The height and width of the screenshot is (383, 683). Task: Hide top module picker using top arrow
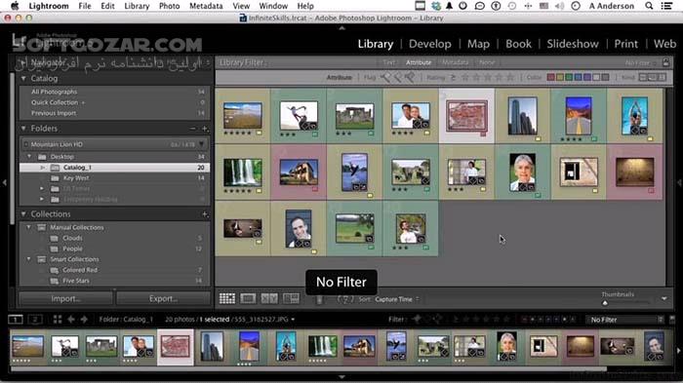pos(341,28)
